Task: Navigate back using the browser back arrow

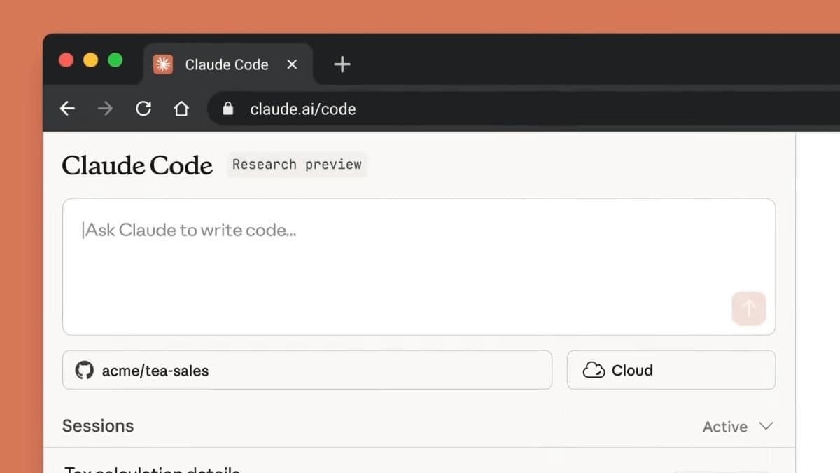Action: [66, 109]
